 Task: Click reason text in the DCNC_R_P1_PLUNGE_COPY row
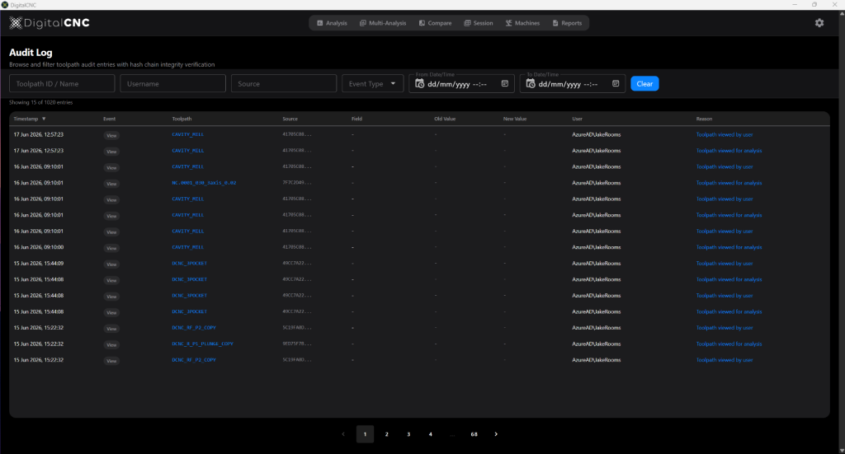coord(729,344)
